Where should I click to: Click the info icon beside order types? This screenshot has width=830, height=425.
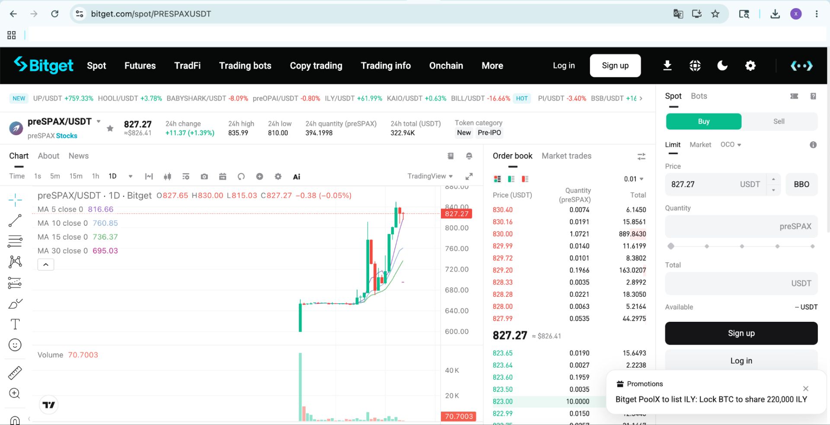(813, 145)
